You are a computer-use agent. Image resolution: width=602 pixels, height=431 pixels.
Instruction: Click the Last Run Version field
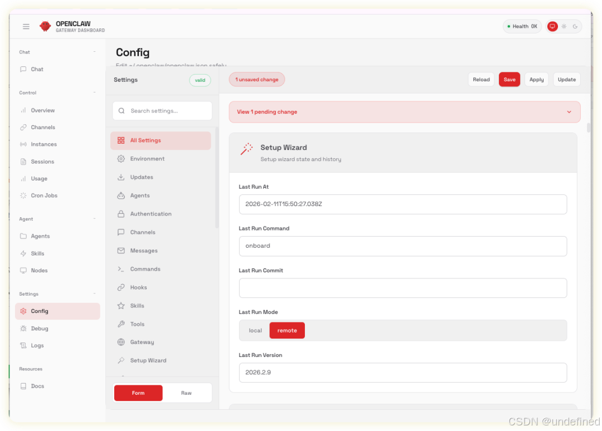(x=403, y=373)
